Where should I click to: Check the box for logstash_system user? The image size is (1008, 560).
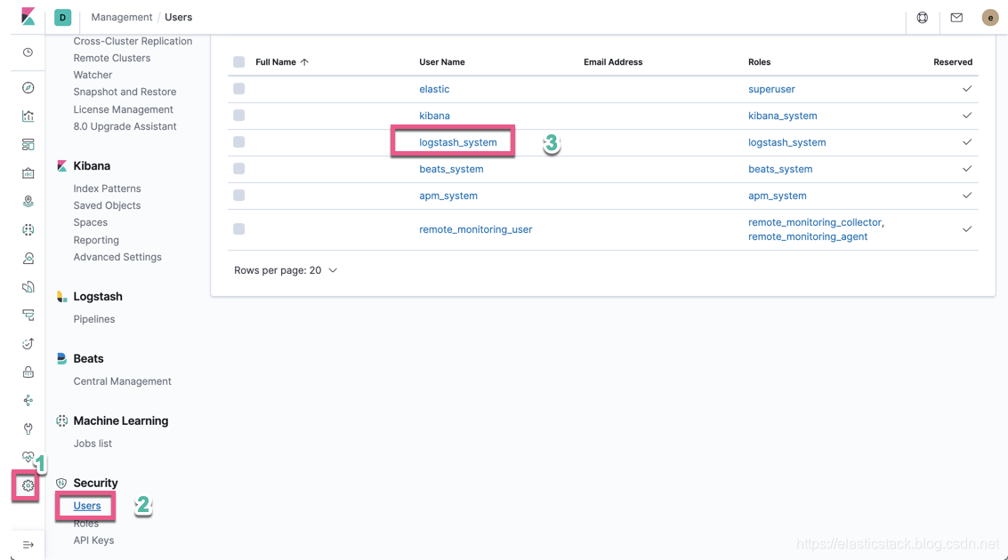[239, 142]
